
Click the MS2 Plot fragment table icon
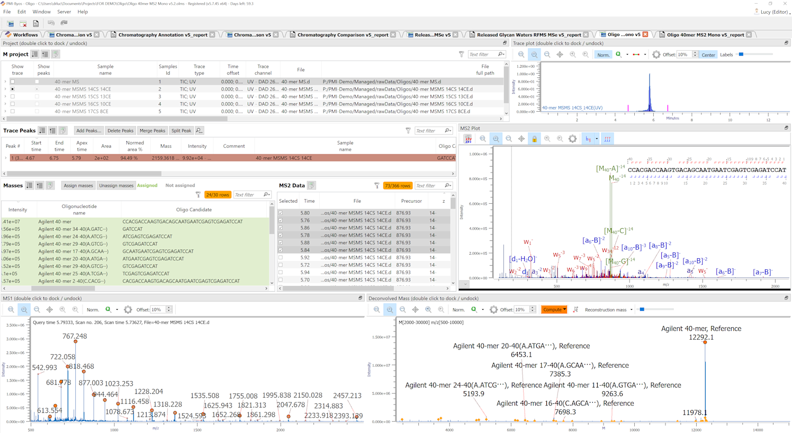468,139
